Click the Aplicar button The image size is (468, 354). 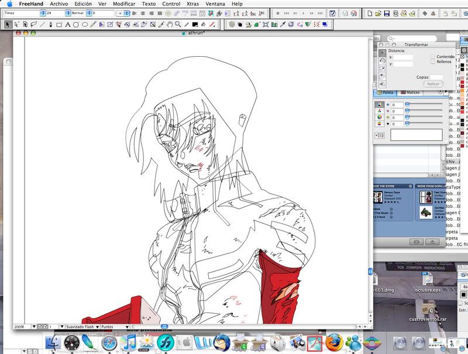click(433, 84)
